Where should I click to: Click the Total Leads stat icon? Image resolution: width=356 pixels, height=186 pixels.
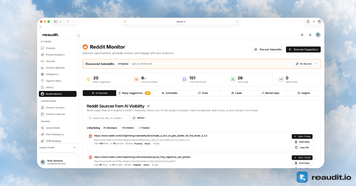233,79
